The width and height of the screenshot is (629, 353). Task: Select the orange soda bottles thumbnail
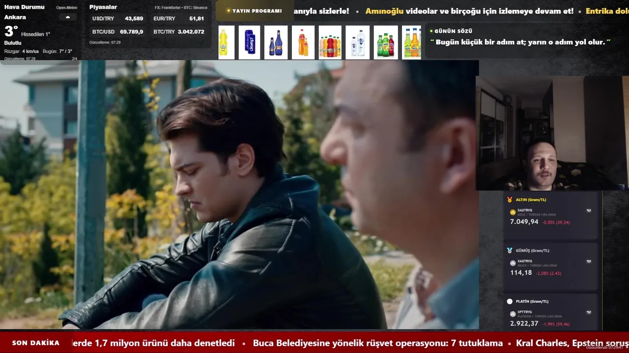[303, 43]
